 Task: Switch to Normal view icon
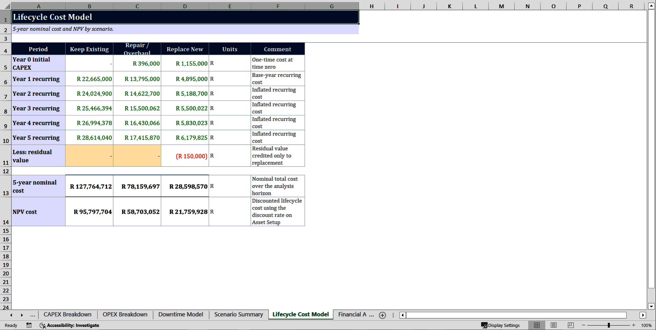[x=537, y=325]
